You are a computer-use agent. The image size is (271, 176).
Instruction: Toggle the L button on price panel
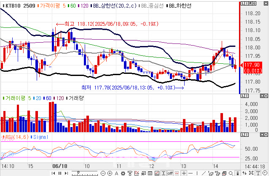point(243,3)
